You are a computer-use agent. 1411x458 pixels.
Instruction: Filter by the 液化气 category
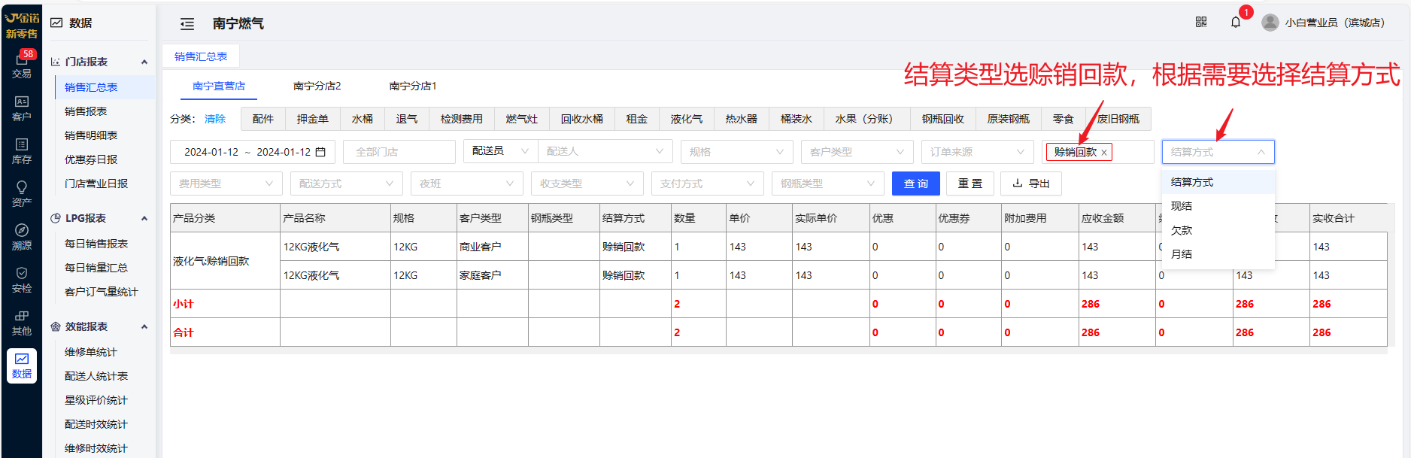tap(687, 119)
